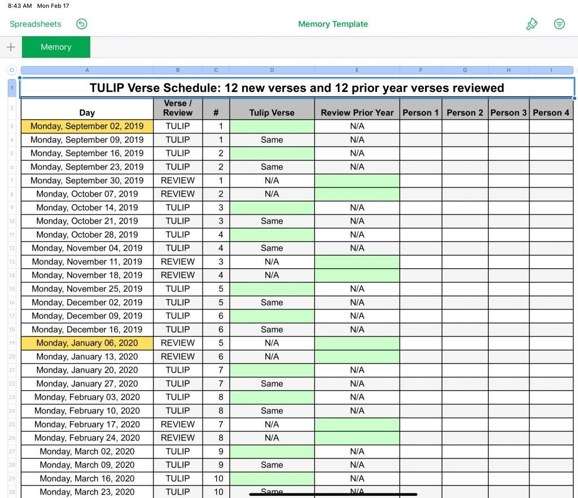Add a new sheet with the plus icon

11,47
